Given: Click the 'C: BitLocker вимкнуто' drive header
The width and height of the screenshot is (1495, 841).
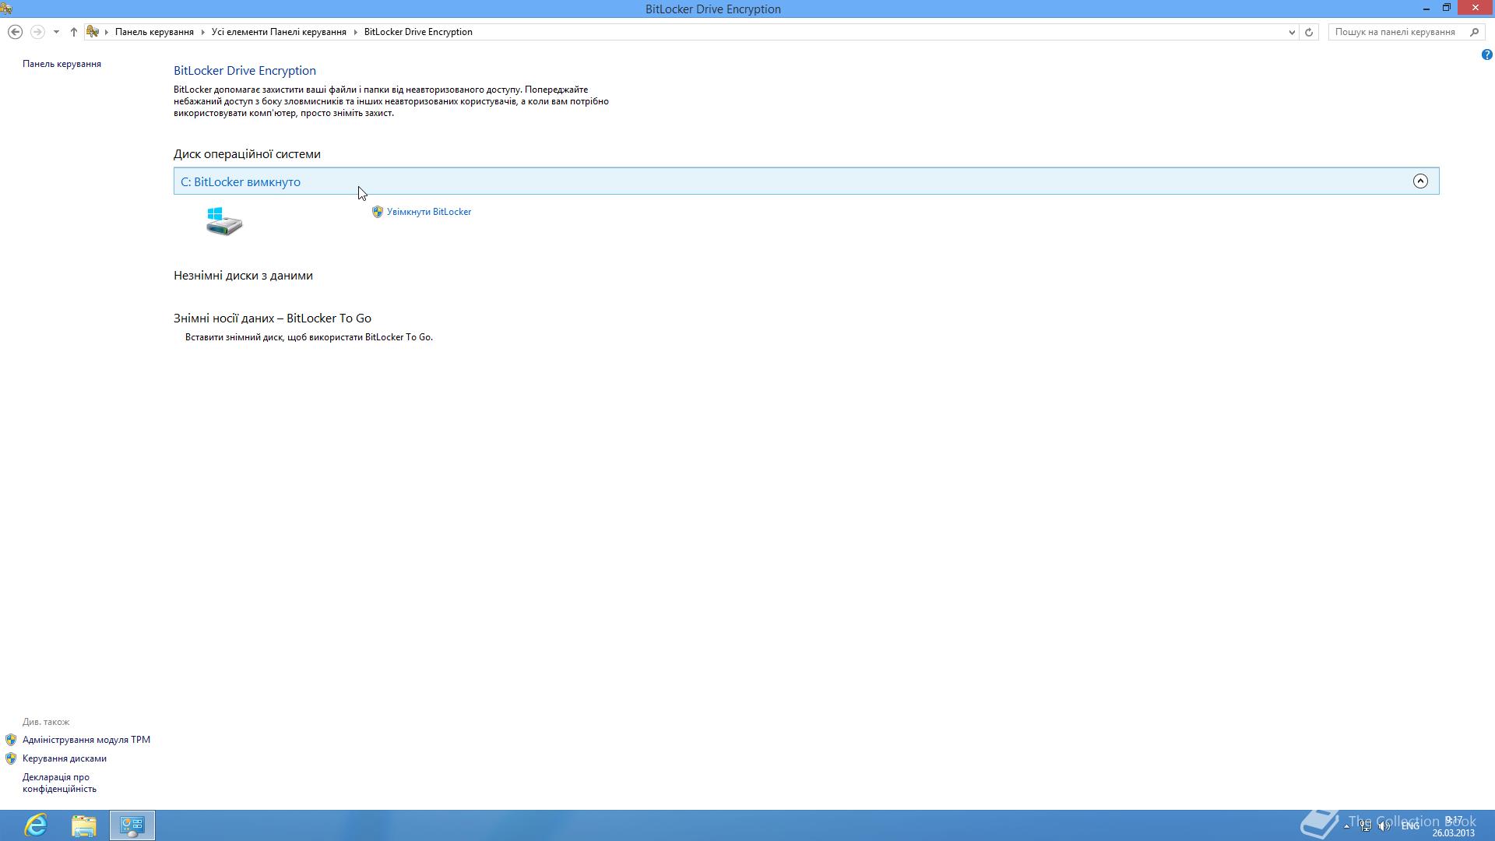Looking at the screenshot, I should tap(806, 181).
